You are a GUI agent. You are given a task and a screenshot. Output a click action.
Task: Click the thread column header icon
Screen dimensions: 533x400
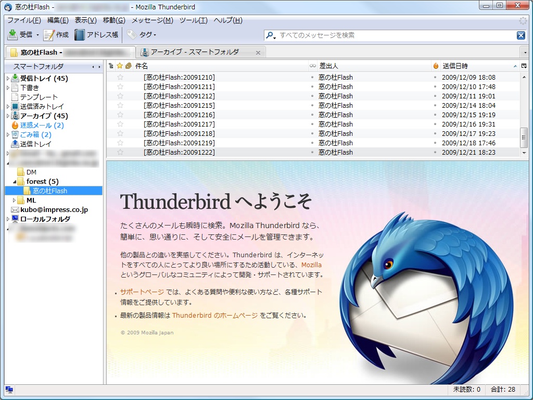coord(111,66)
